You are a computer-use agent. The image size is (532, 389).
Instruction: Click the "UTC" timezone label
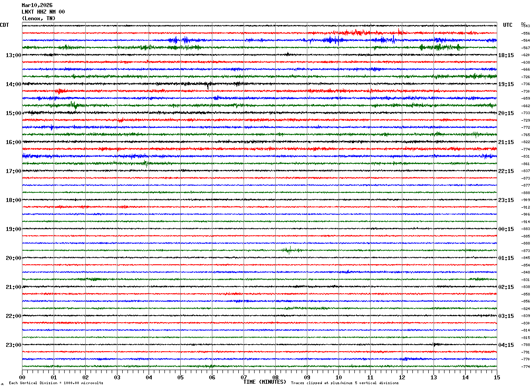pyautogui.click(x=508, y=25)
